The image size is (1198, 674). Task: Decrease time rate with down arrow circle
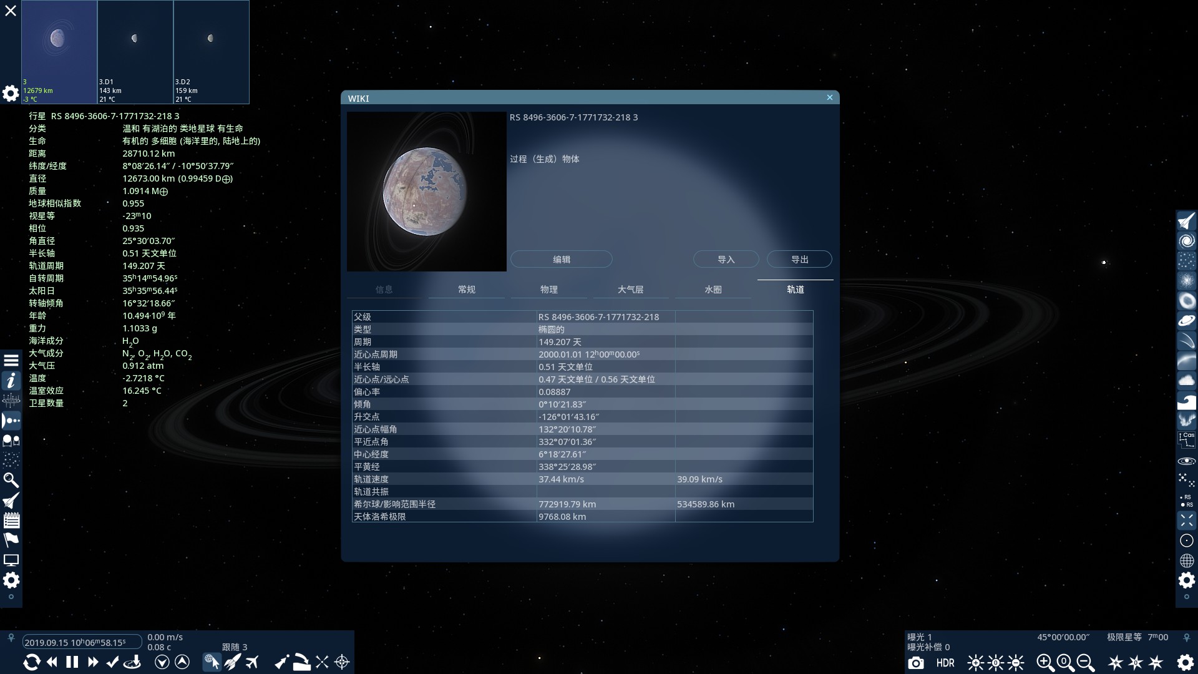point(162,662)
